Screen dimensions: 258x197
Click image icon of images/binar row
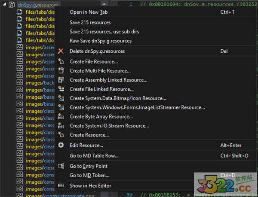(20, 104)
